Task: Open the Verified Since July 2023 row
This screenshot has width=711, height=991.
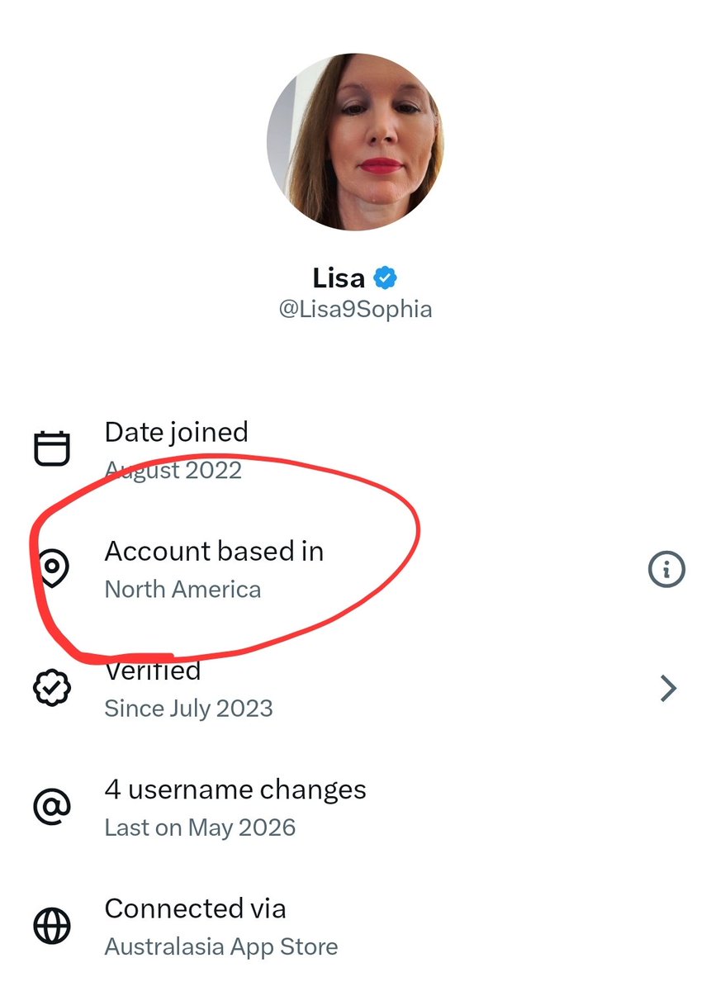Action: [355, 688]
